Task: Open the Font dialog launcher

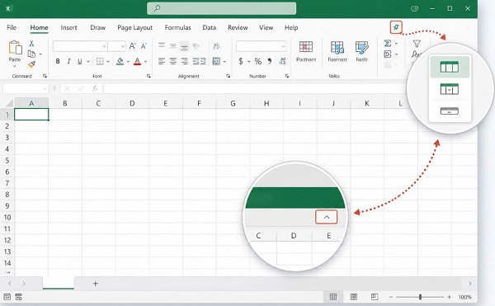Action: 148,76
